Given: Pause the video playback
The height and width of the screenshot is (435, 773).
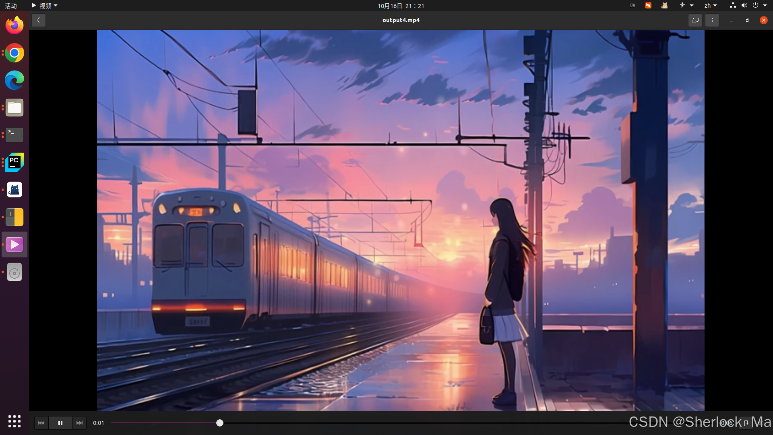Looking at the screenshot, I should [x=60, y=423].
